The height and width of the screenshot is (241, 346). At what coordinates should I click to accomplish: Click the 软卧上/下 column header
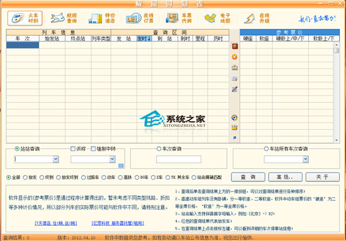324,38
